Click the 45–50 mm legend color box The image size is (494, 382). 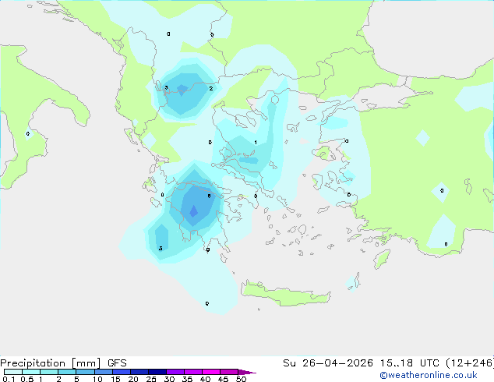[229, 372]
